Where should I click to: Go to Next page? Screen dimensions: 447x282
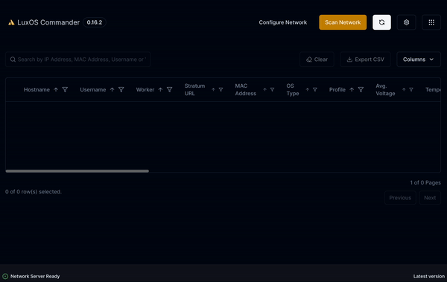(430, 198)
